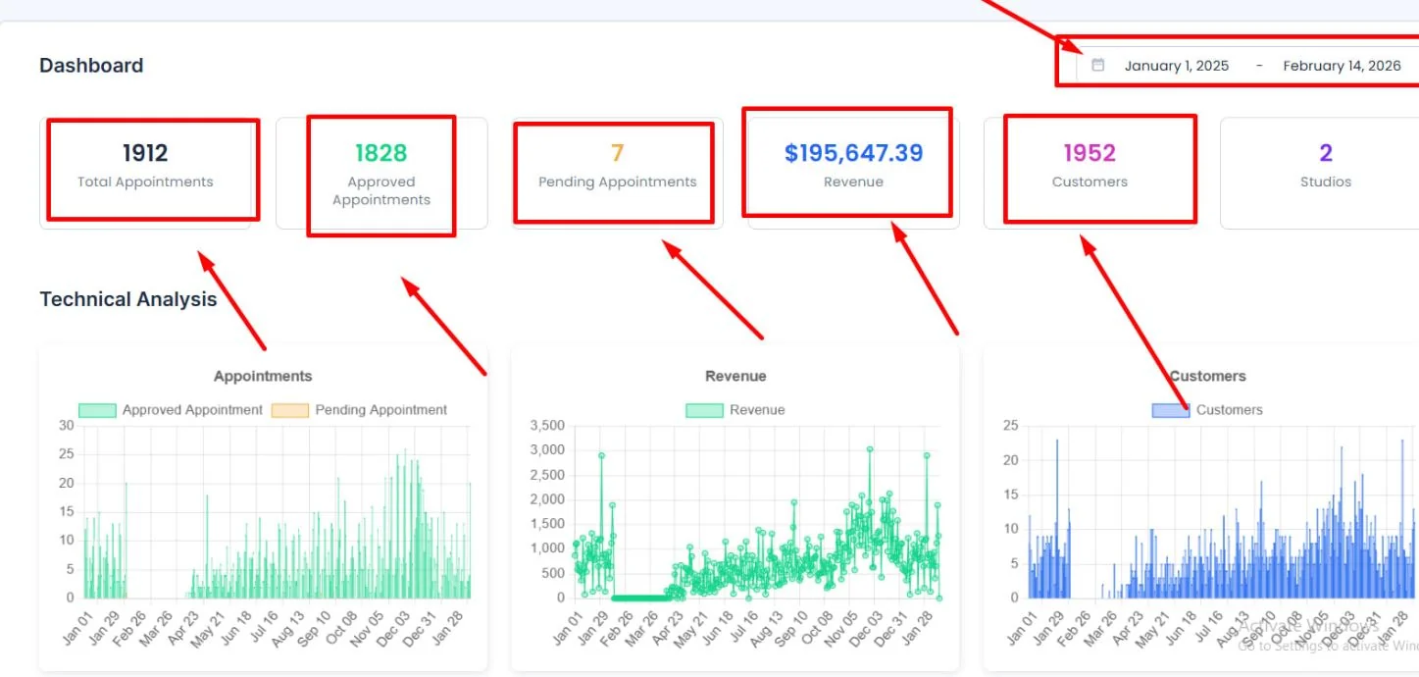Viewport: 1419px width, 677px height.
Task: Click the 1952 customers value
Action: [1090, 153]
